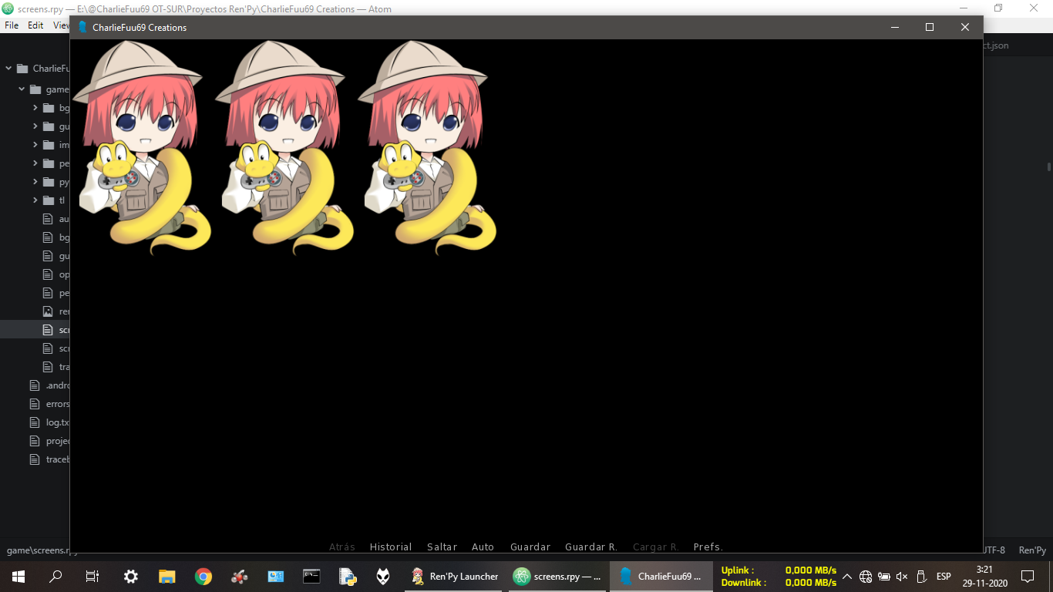Click Historial in the quick menu

point(391,547)
